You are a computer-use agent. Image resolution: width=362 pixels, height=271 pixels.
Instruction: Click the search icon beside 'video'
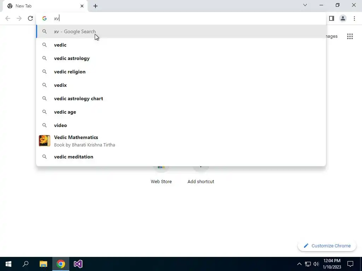pos(44,125)
